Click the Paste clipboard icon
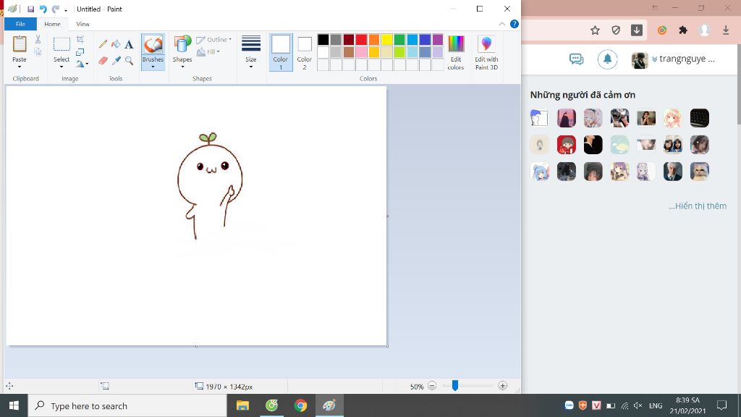741x417 pixels. pyautogui.click(x=20, y=44)
